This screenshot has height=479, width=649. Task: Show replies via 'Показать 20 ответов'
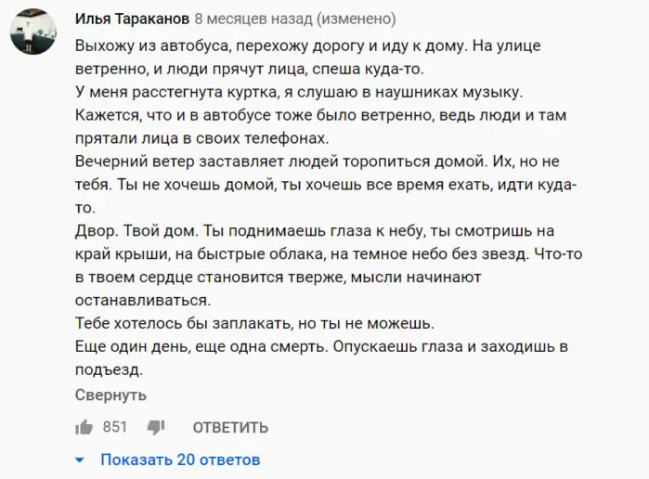click(x=180, y=460)
